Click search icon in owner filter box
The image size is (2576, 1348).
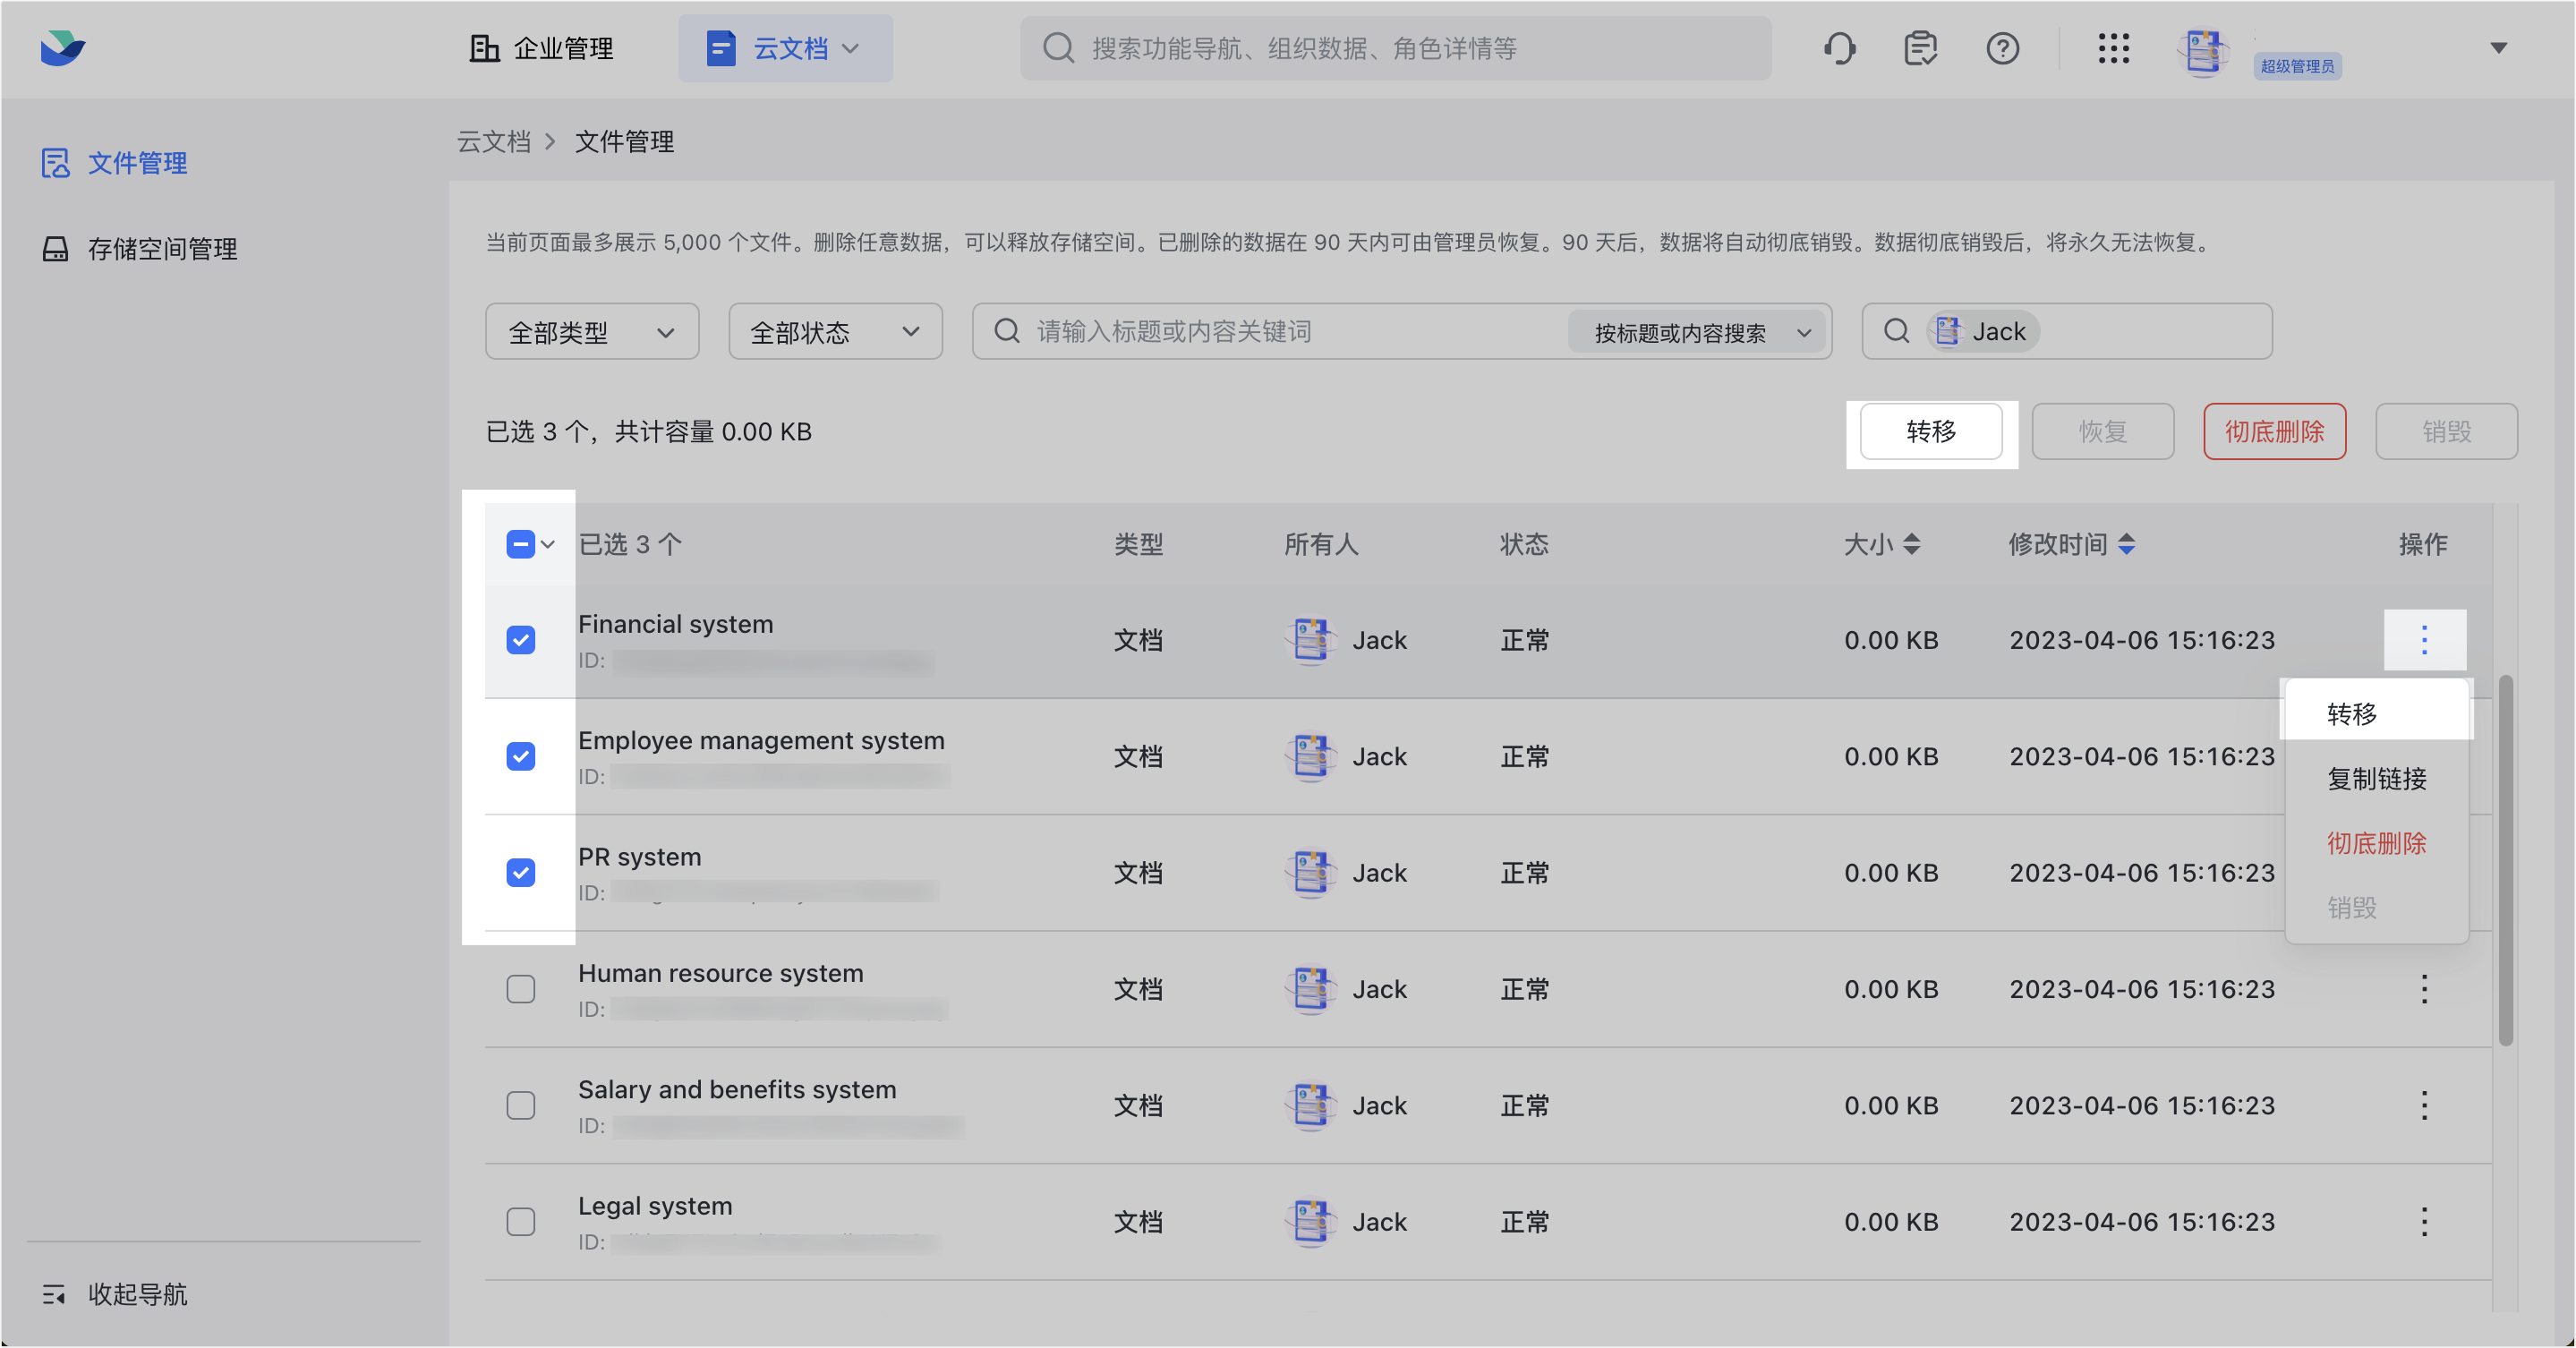[1896, 331]
